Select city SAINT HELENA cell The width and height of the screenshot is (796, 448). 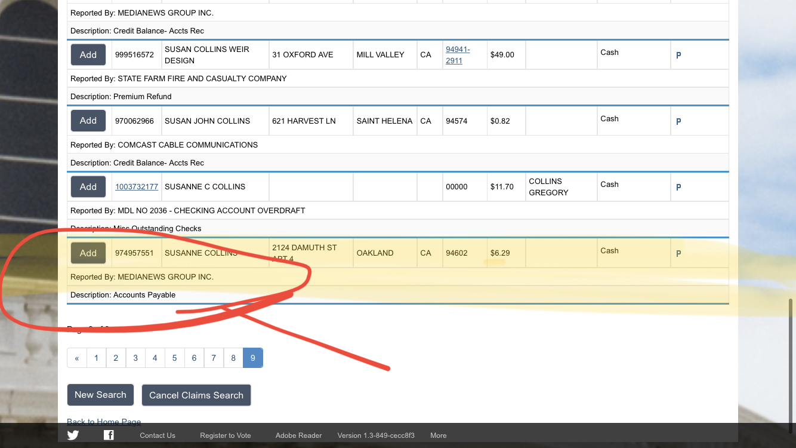(385, 121)
